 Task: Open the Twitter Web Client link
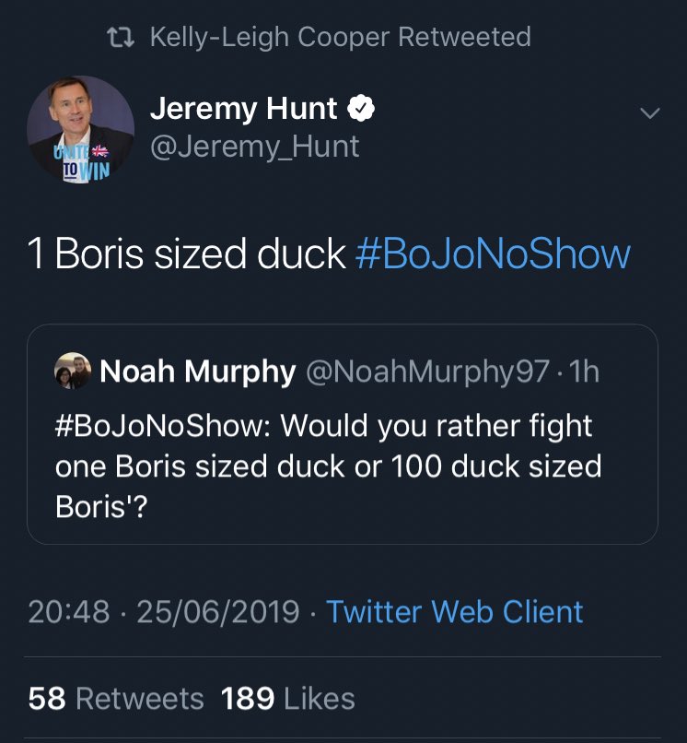tap(455, 611)
